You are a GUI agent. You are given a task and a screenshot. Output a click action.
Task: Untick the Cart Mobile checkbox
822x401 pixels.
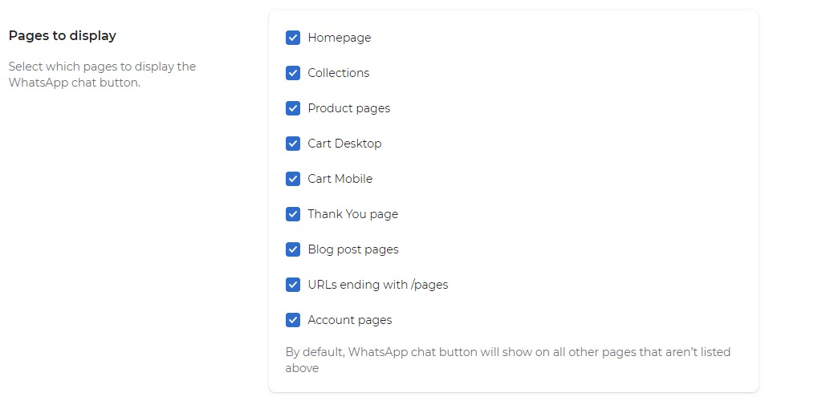pyautogui.click(x=293, y=179)
